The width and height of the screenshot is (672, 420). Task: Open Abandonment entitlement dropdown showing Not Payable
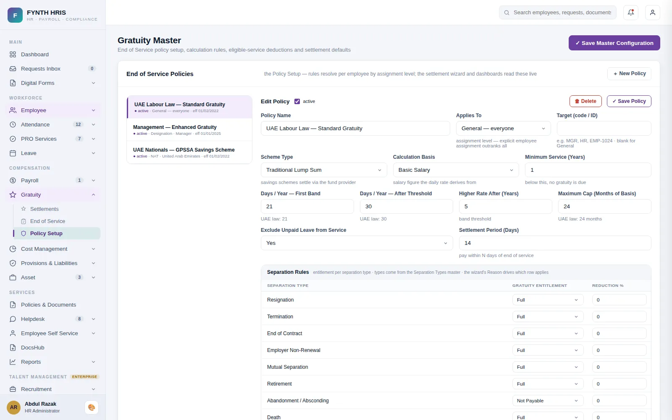[548, 401]
